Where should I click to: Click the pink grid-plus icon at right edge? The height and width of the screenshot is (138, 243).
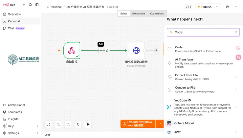(x=238, y=48)
